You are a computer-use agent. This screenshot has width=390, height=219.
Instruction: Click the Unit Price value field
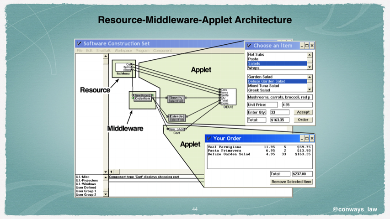(297, 105)
